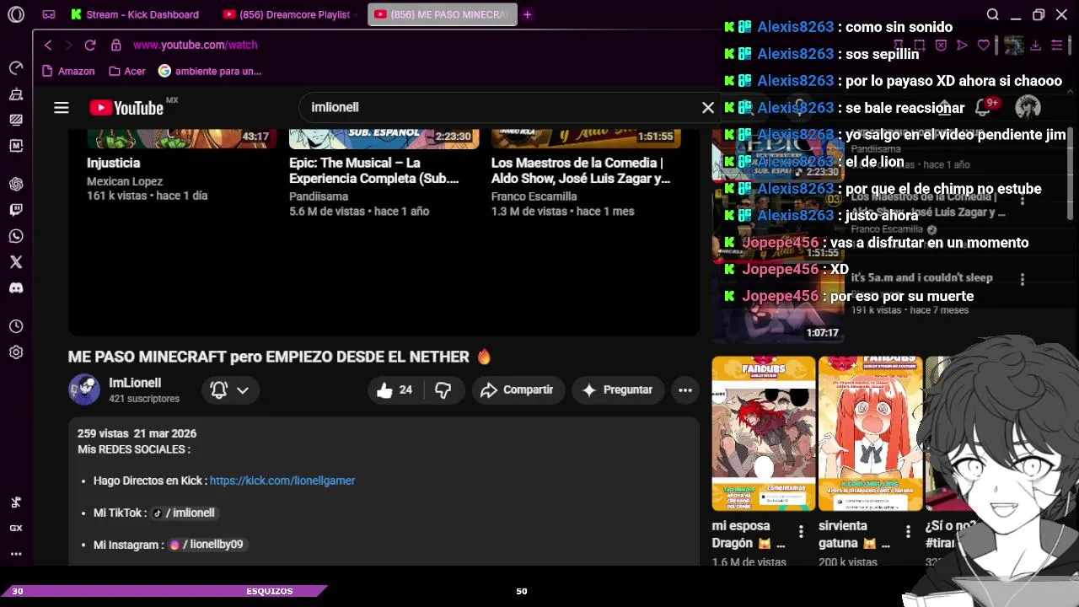1079x607 pixels.
Task: Open the Amazon bookmark
Action: click(68, 72)
